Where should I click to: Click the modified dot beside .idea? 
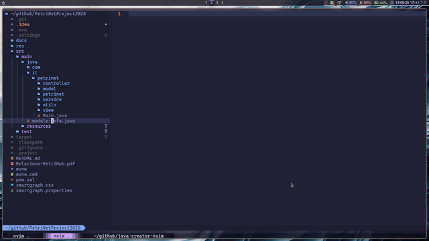coord(106,25)
